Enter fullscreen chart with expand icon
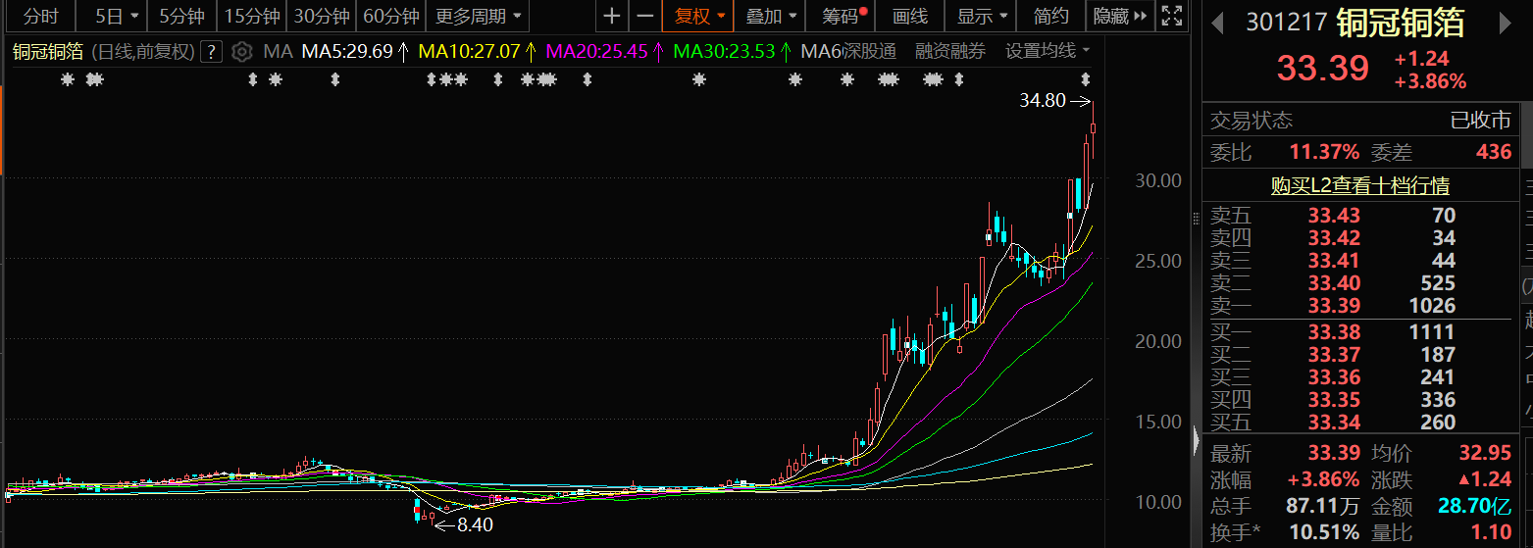This screenshot has height=548, width=1533. pyautogui.click(x=1170, y=16)
